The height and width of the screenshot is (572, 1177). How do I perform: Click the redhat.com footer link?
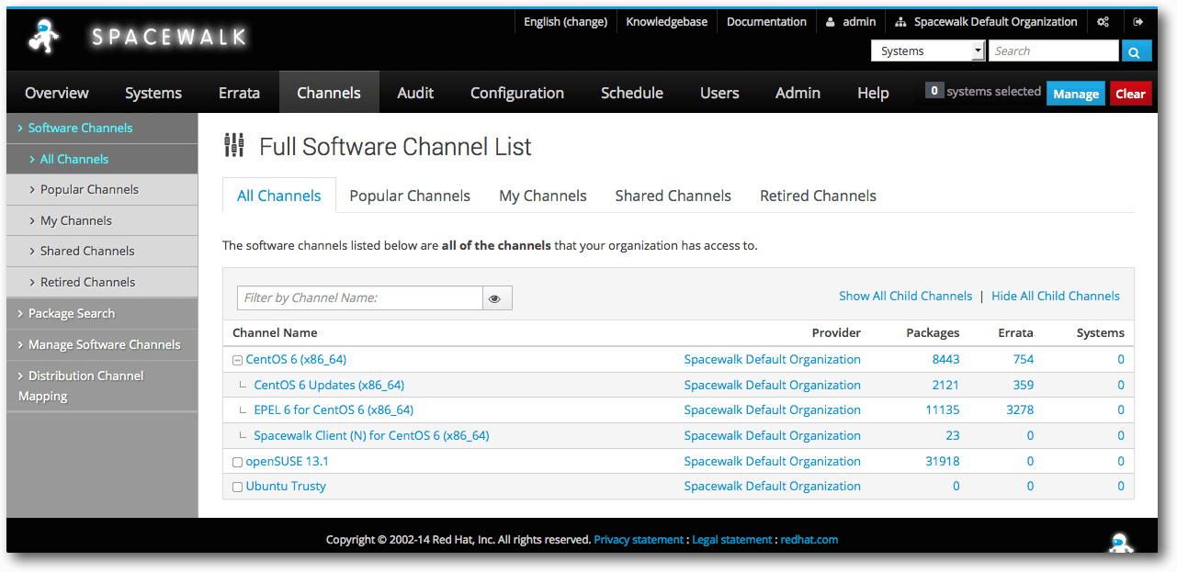tap(809, 540)
